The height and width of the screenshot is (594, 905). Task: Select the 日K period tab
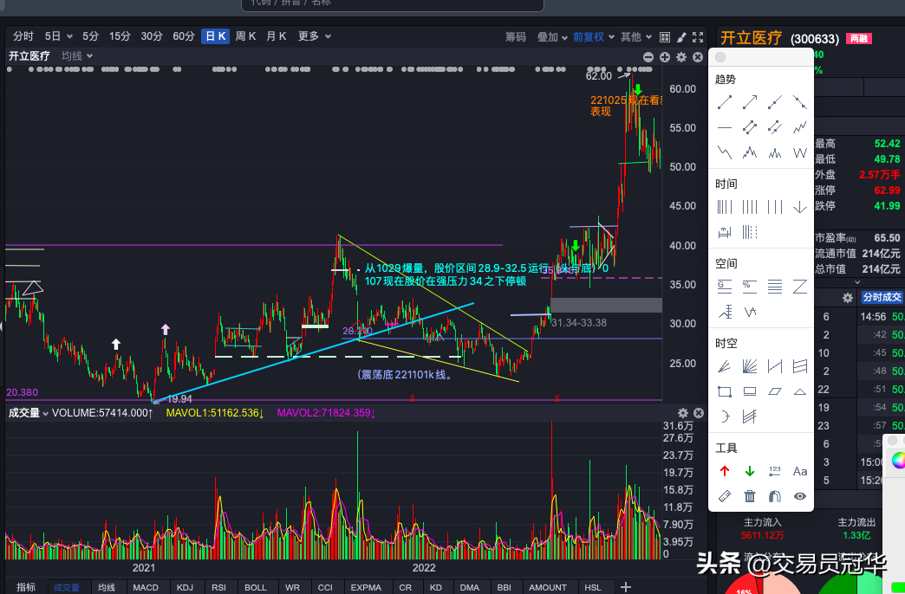pyautogui.click(x=216, y=36)
